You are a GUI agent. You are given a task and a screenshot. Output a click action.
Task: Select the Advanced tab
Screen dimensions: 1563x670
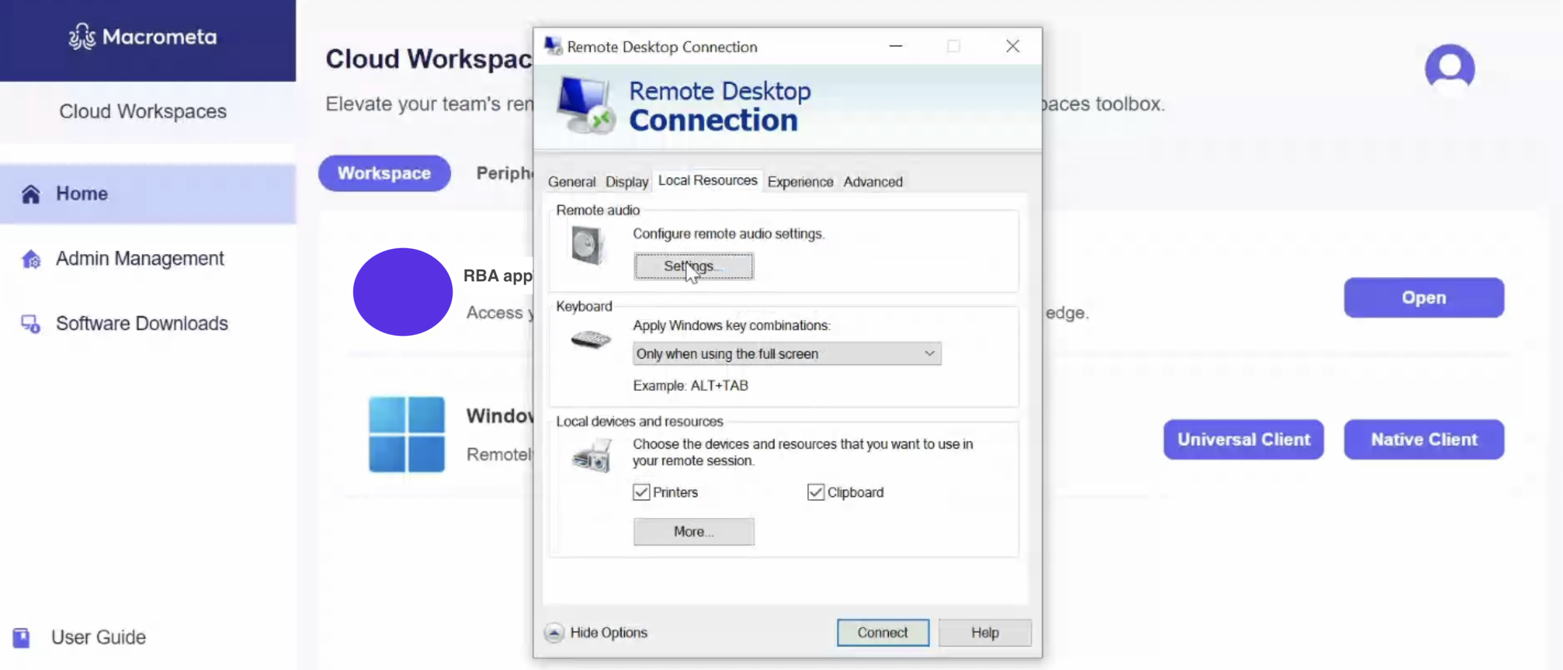873,182
